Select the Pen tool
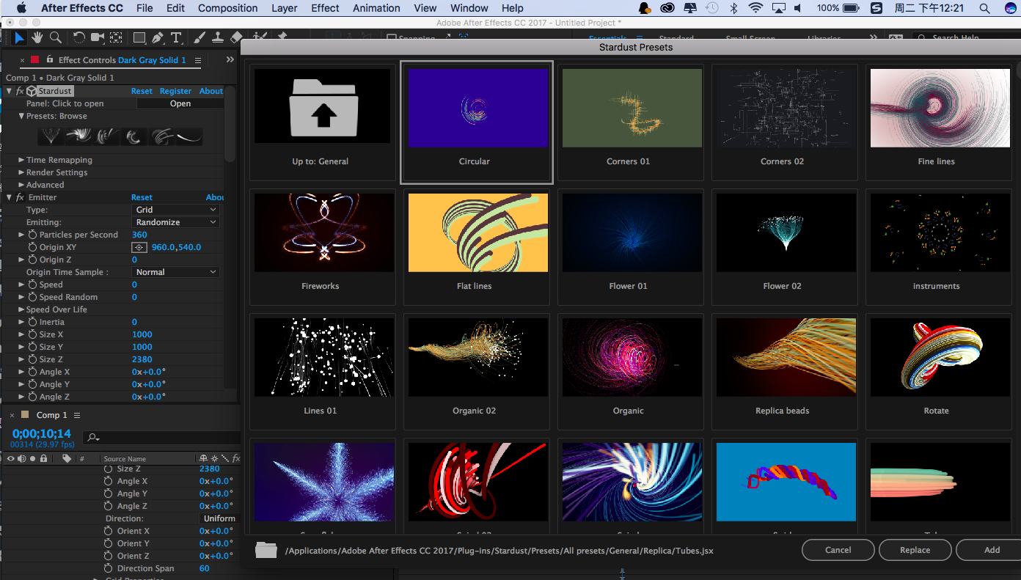Screen dimensions: 1021x580 coord(157,37)
